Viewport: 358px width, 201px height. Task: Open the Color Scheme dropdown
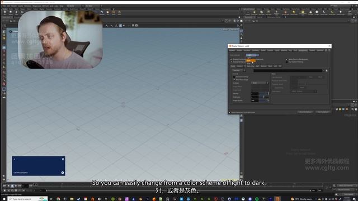click(x=252, y=55)
